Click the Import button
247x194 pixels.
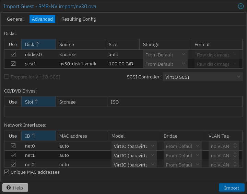[x=232, y=188]
